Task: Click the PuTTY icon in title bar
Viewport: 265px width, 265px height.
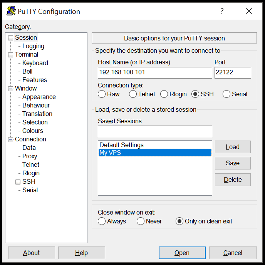Action: 11,11
